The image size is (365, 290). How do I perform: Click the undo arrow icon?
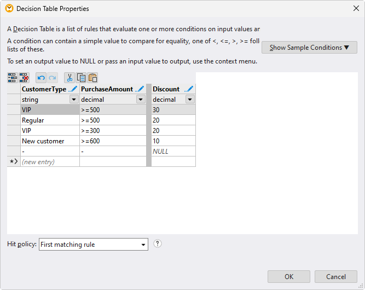41,78
